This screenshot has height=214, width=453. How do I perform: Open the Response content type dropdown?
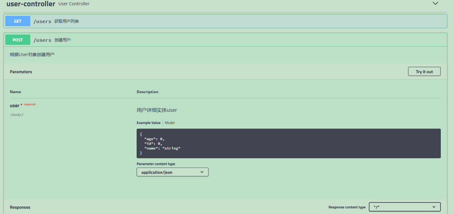405,207
